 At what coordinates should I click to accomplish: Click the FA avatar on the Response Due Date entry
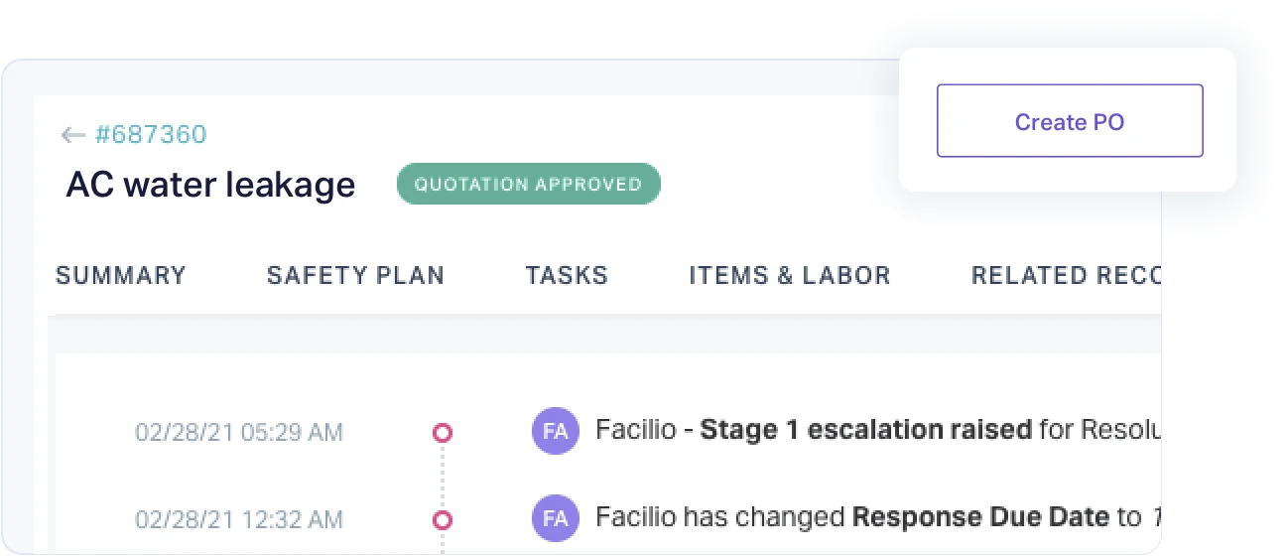click(x=556, y=518)
